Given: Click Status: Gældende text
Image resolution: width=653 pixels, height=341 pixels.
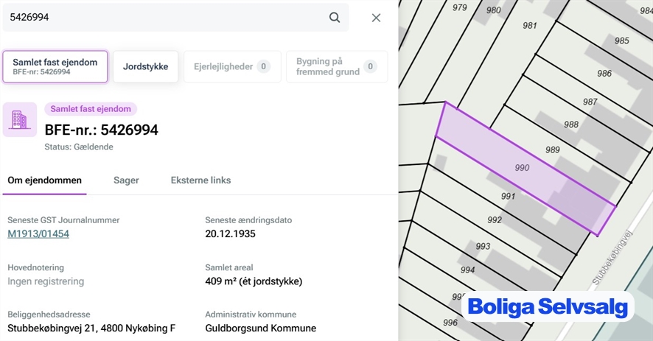Looking at the screenshot, I should tap(79, 147).
